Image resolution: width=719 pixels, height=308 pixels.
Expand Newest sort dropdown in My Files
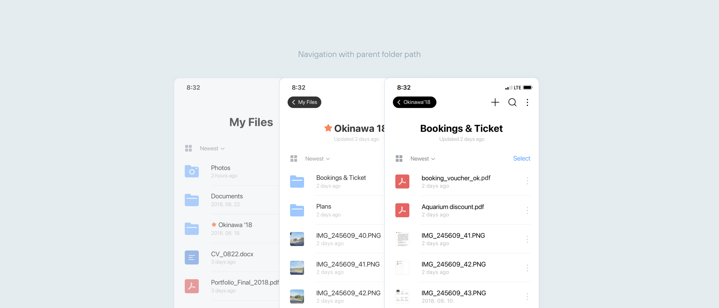click(212, 148)
